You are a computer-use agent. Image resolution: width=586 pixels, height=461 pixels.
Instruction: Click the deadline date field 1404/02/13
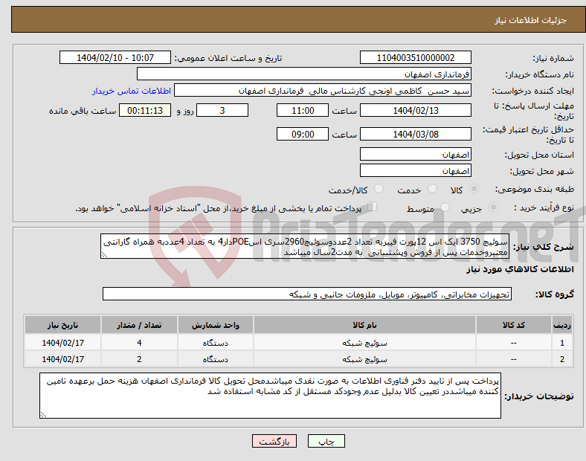[x=415, y=110]
